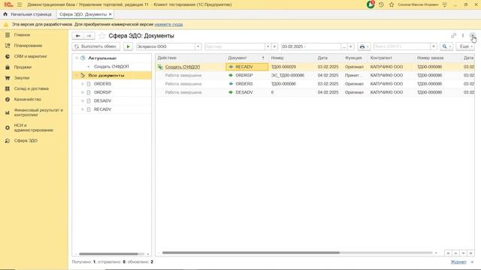Open the Партнер field dropdown arrow
Image resolution: width=481 pixels, height=270 pixels.
[268, 46]
